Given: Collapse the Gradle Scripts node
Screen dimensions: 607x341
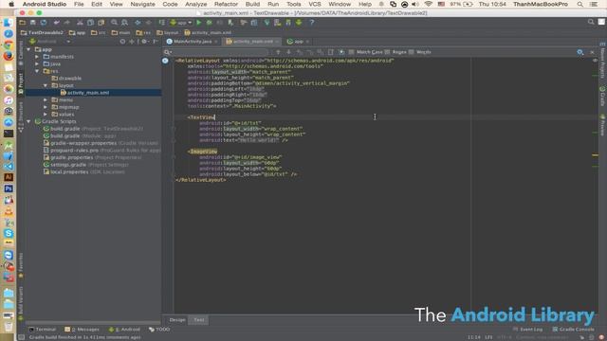Looking at the screenshot, I should click(28, 121).
